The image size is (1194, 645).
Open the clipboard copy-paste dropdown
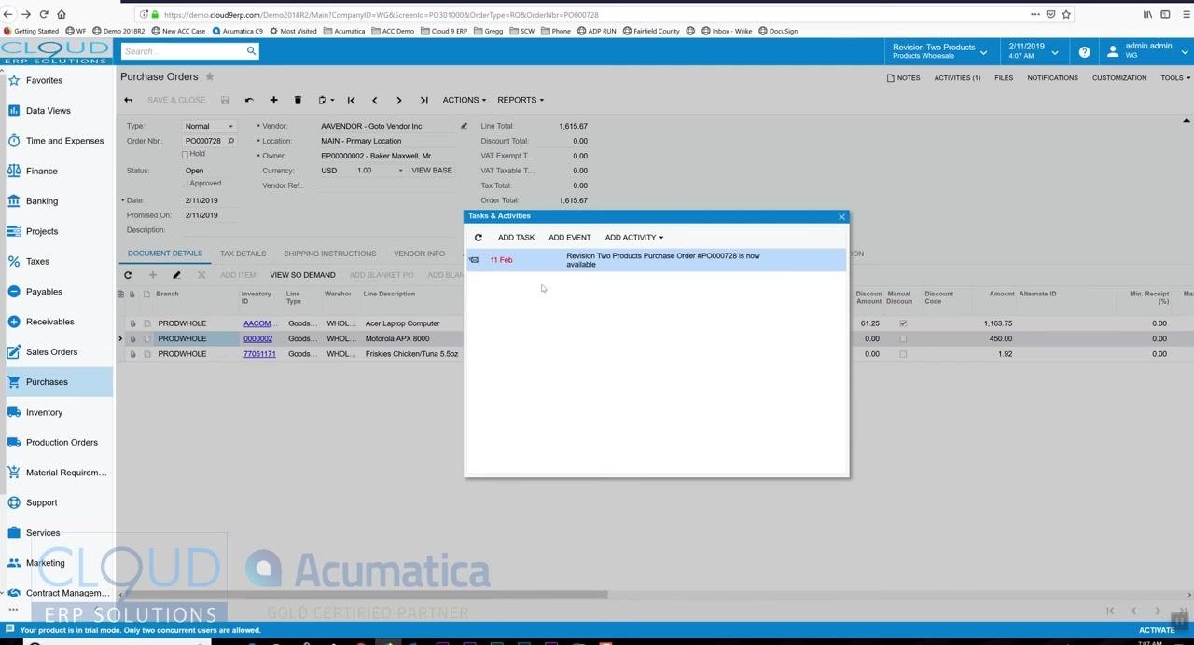(x=326, y=100)
